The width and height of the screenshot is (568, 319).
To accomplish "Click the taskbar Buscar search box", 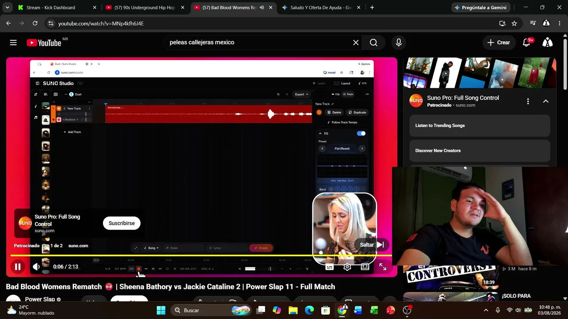I will coord(210,310).
